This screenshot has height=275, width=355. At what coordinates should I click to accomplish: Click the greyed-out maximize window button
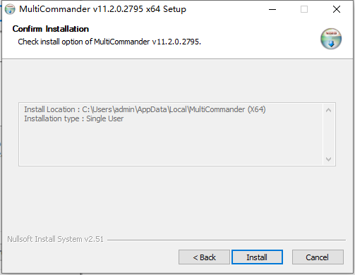pyautogui.click(x=304, y=9)
